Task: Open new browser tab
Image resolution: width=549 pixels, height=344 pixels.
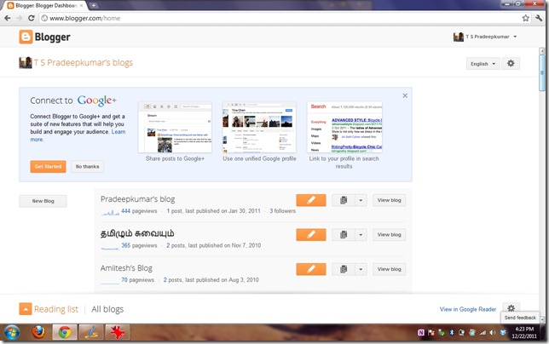Action: (x=94, y=6)
